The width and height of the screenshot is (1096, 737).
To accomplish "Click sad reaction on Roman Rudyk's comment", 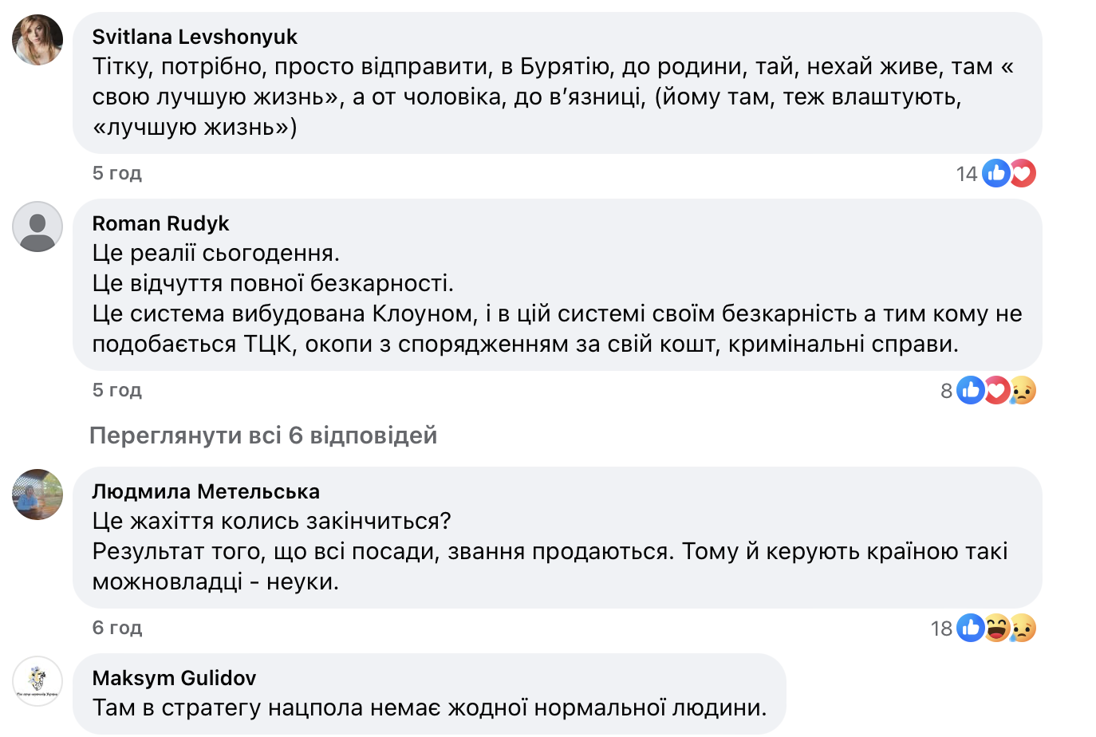I will click(1023, 390).
